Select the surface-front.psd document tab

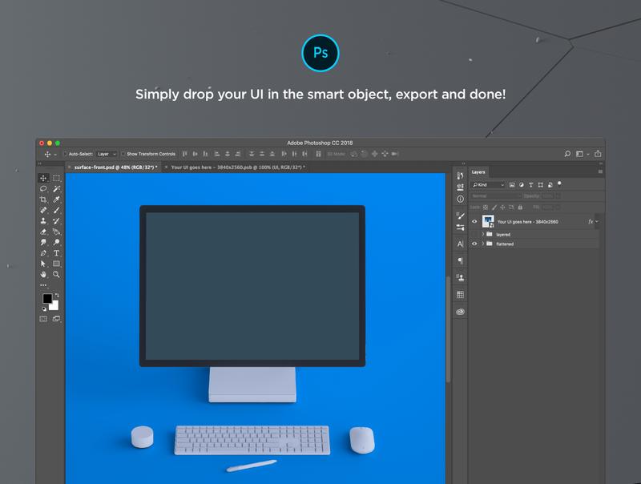pyautogui.click(x=115, y=167)
